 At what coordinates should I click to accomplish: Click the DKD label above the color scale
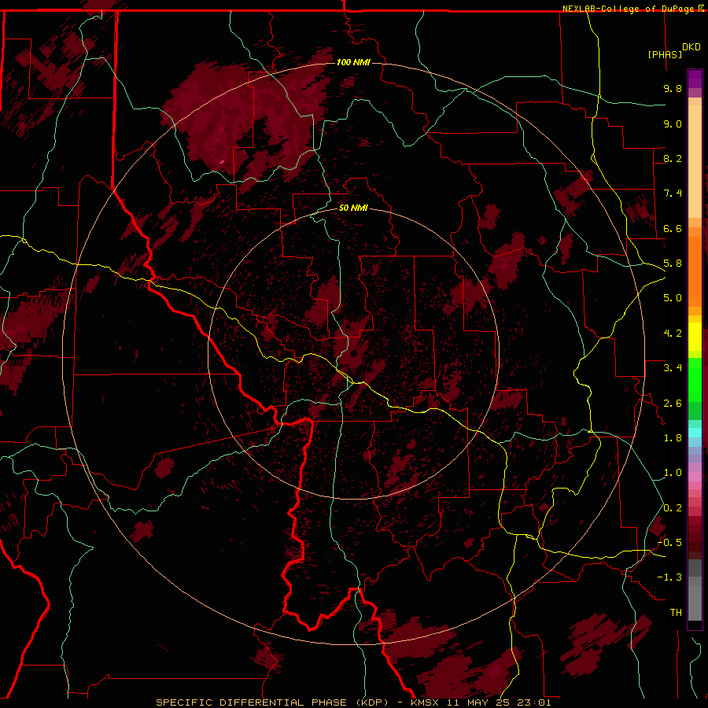[691, 47]
